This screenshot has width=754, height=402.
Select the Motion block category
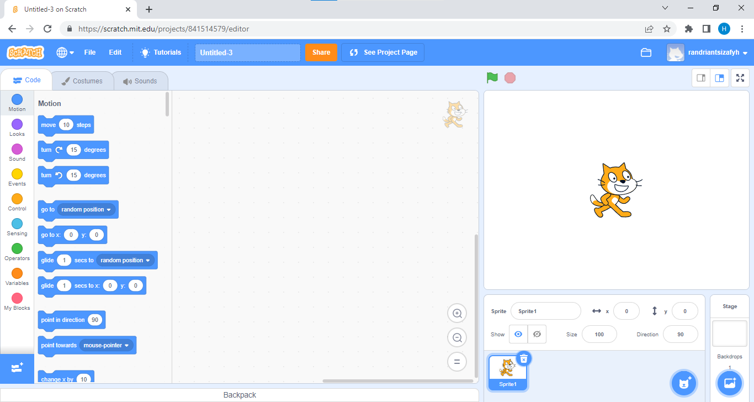coord(17,103)
